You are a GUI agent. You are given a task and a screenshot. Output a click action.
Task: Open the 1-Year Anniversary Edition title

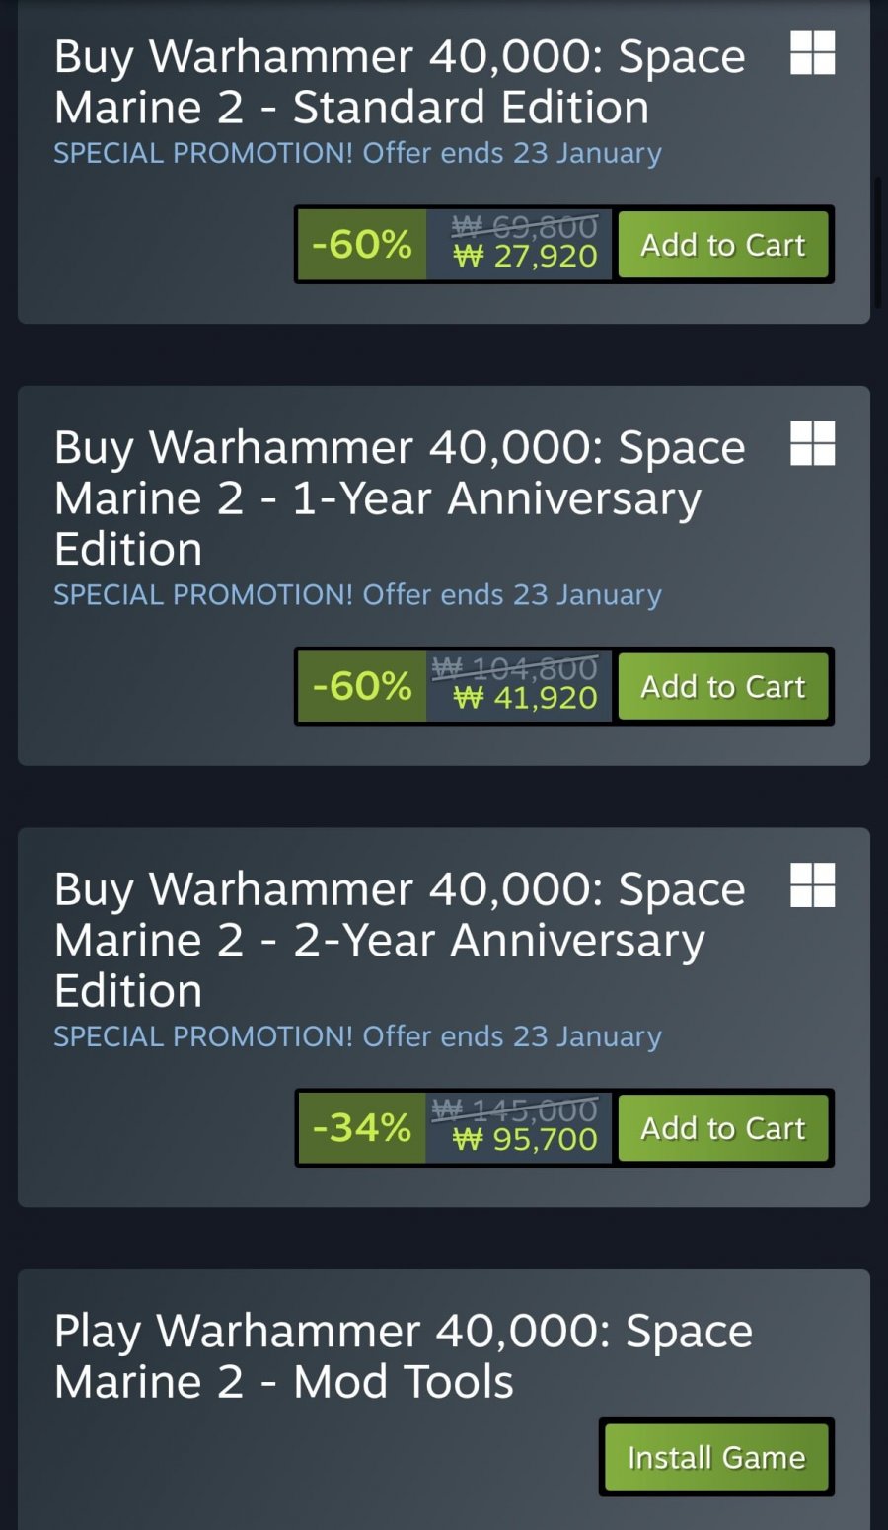click(400, 497)
